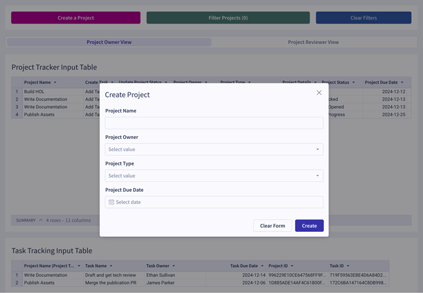The height and width of the screenshot is (293, 423).
Task: Open the Task Name column menu arrow
Action: tap(111, 266)
